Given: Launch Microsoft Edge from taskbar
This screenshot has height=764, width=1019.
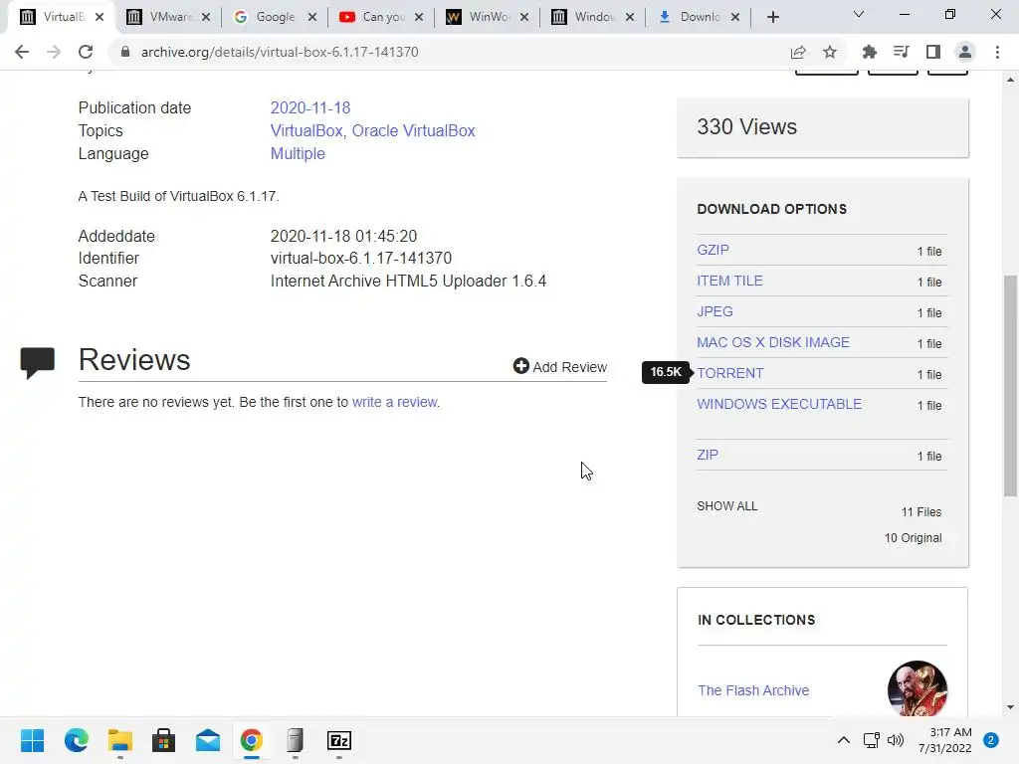Looking at the screenshot, I should (x=76, y=740).
